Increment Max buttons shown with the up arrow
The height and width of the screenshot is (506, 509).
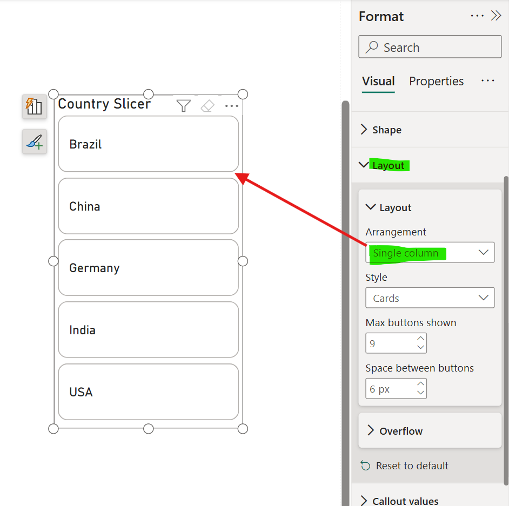[420, 339]
